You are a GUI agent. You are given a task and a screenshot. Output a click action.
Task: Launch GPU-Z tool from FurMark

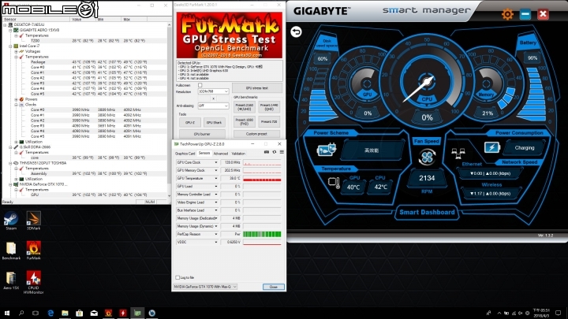(190, 122)
